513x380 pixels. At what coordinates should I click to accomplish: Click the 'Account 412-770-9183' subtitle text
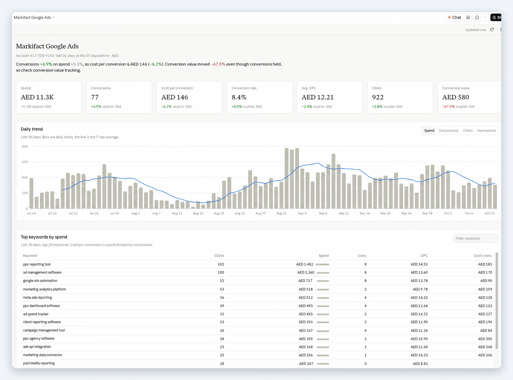pyautogui.click(x=35, y=56)
